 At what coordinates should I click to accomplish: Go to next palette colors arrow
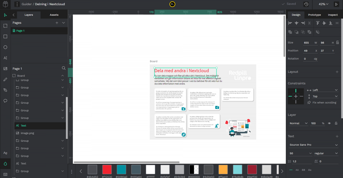(282, 171)
